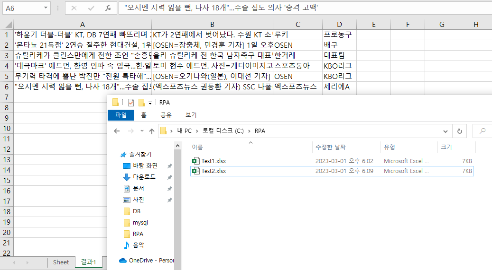
Task: Click 로컬 디스크 (C:) in the breadcrumb
Action: 223,131
